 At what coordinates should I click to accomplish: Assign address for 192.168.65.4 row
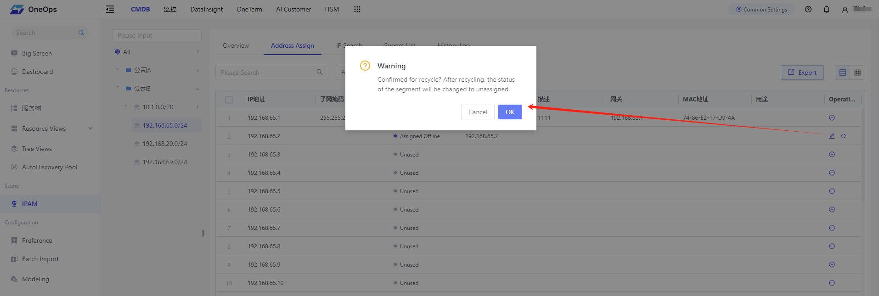tap(832, 173)
